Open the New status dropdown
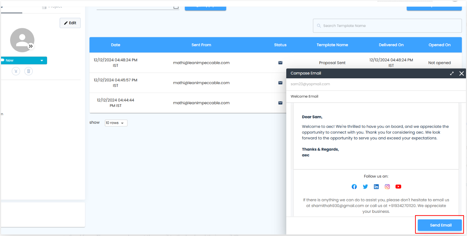This screenshot has height=236, width=467. point(24,61)
